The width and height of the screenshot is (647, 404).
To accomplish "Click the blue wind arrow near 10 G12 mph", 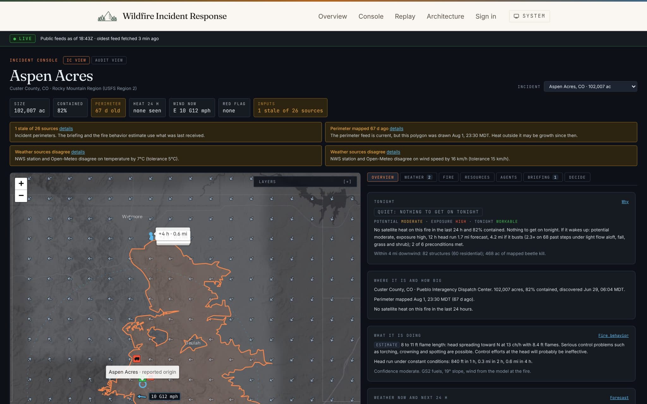I will click(142, 397).
